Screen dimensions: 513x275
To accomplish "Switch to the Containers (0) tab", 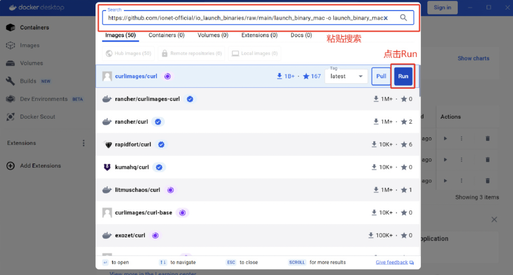I will pyautogui.click(x=166, y=35).
